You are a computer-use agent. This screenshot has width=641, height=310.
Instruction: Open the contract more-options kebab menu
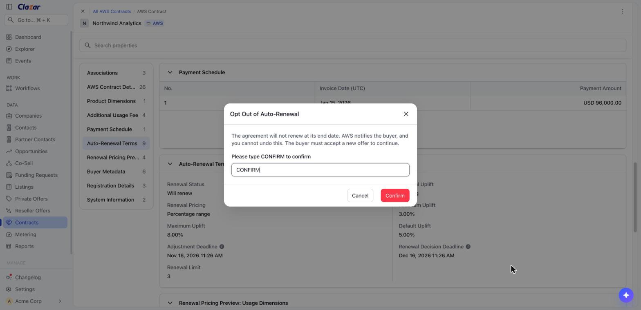tap(622, 11)
